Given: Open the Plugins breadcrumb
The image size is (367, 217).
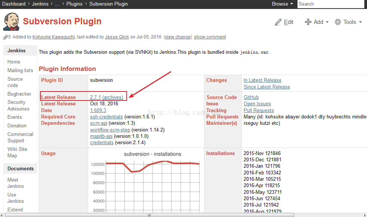Looking at the screenshot, I should [x=74, y=4].
